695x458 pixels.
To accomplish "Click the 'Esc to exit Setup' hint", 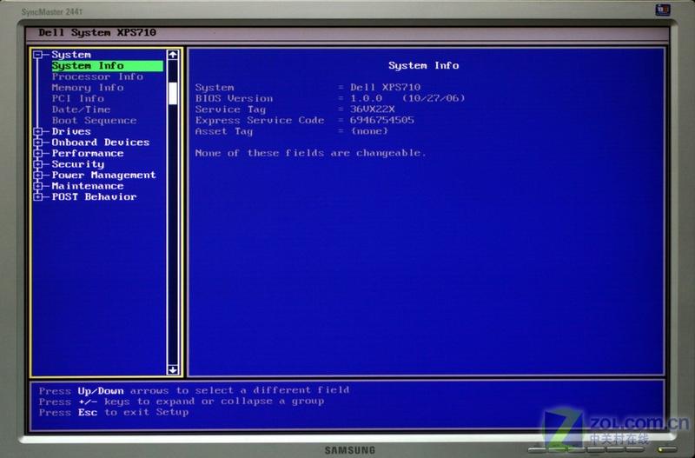I will tap(114, 412).
